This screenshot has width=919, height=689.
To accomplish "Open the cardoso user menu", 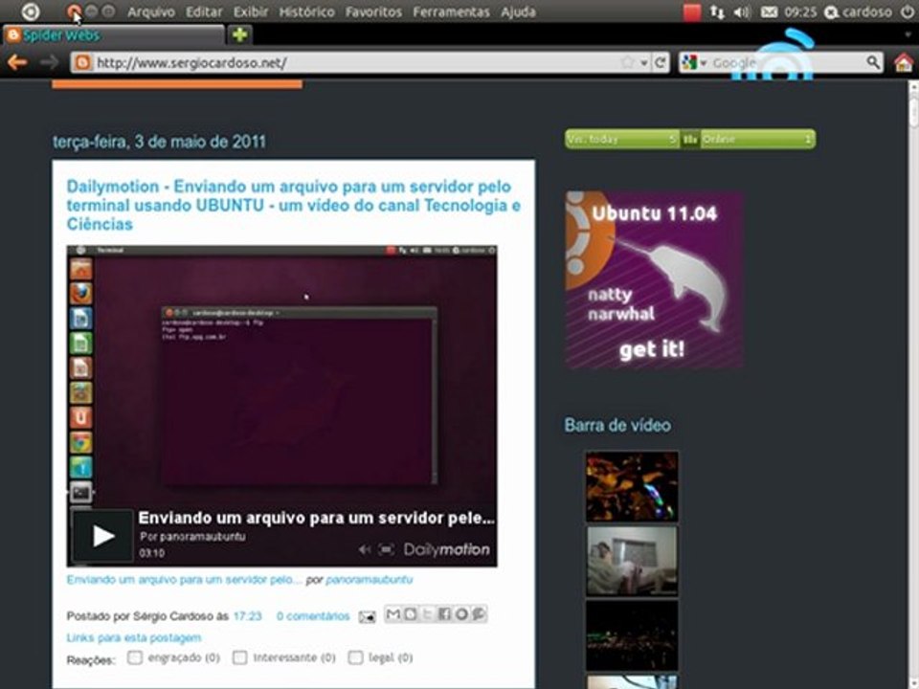I will 860,11.
